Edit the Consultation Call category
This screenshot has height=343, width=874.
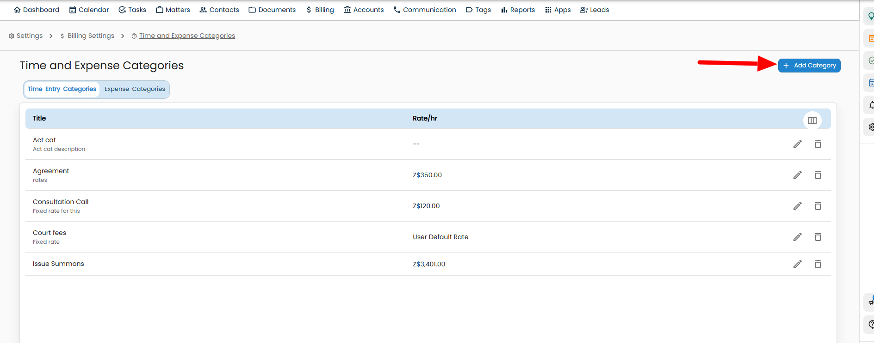[x=797, y=206]
